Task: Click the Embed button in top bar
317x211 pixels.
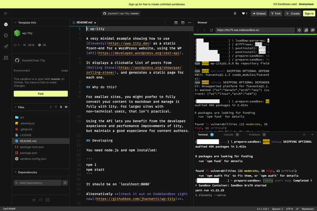Action: 259,13
